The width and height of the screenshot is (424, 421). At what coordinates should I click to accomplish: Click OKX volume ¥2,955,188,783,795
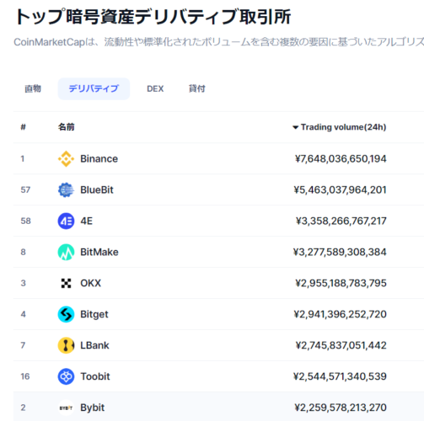point(341,283)
